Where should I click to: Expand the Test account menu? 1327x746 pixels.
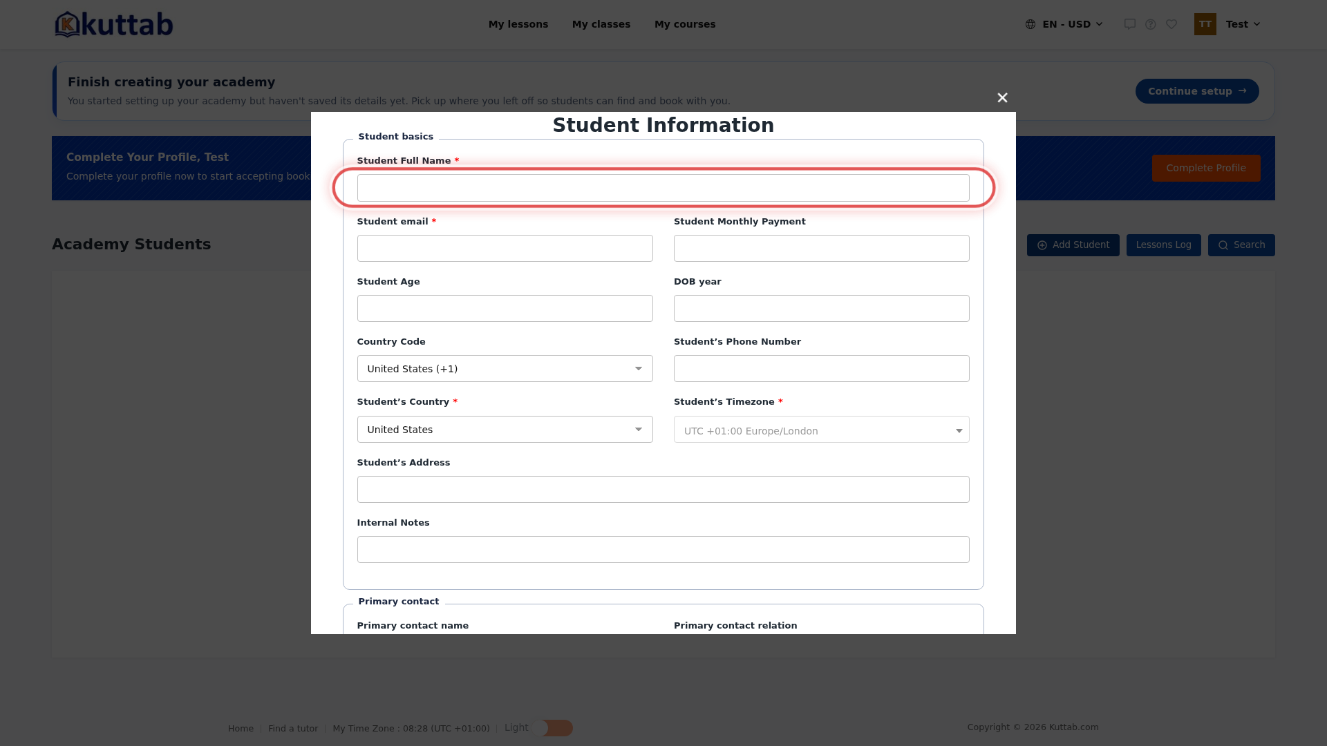coord(1243,24)
